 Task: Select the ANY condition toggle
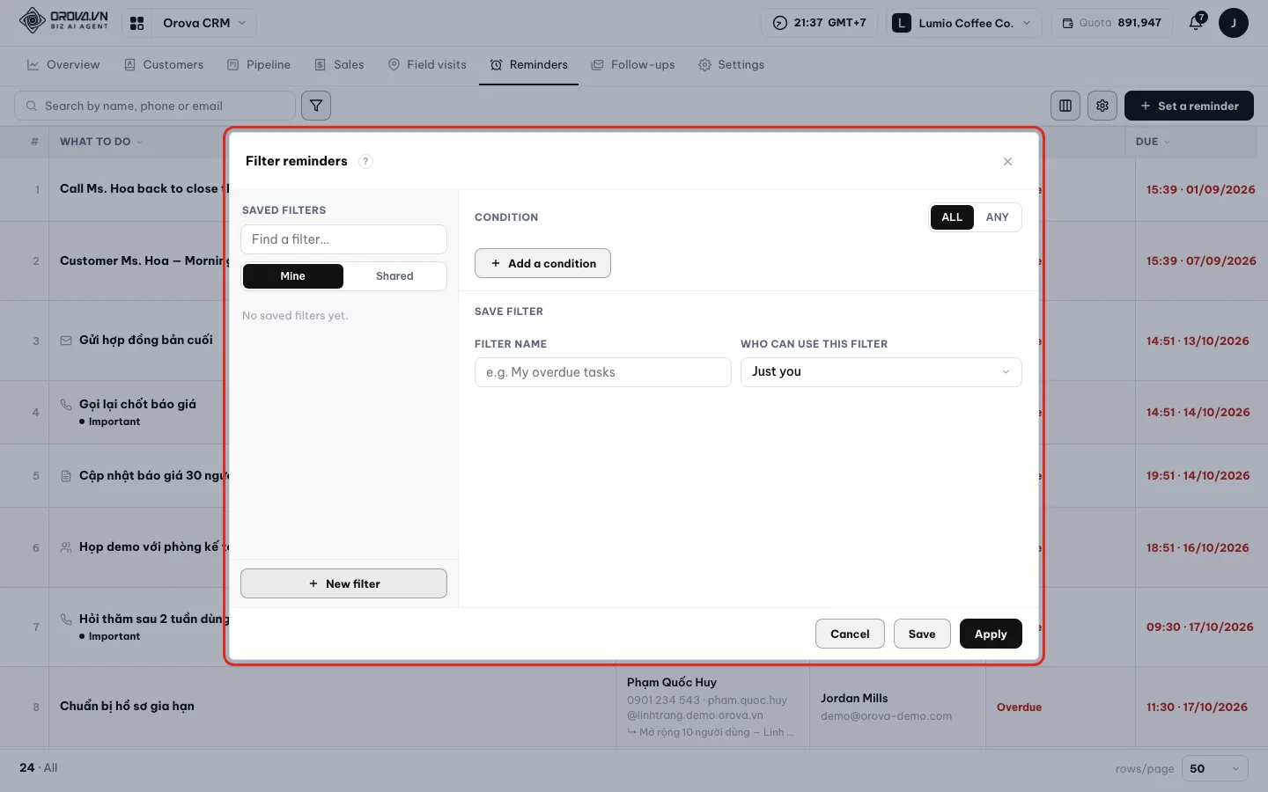(997, 217)
